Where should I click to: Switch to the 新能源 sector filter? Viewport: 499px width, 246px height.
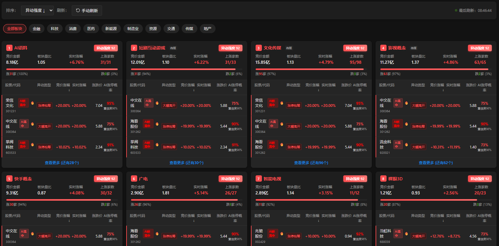[111, 29]
